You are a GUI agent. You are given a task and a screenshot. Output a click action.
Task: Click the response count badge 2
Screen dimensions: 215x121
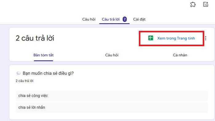point(125,19)
